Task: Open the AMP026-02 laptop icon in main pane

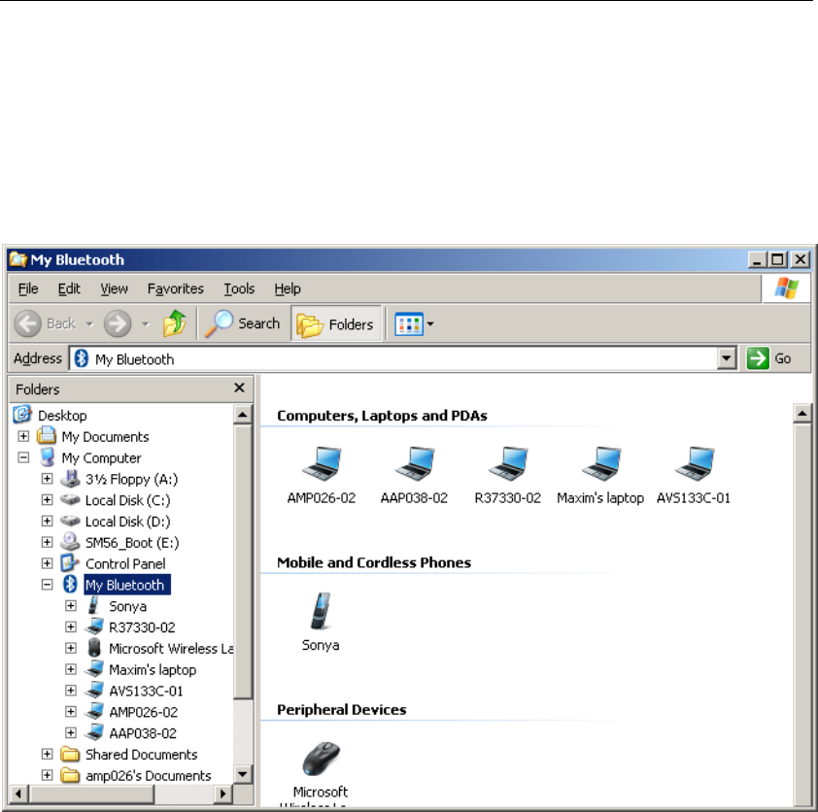Action: tap(322, 463)
